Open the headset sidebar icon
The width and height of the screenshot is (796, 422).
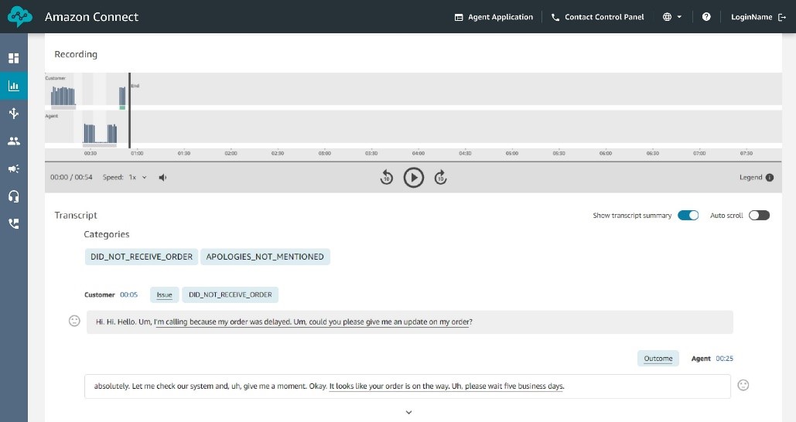coord(14,196)
